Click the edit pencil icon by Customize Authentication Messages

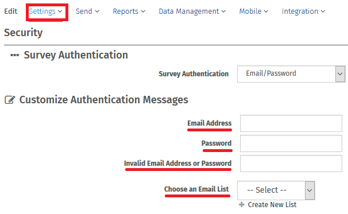(10, 100)
